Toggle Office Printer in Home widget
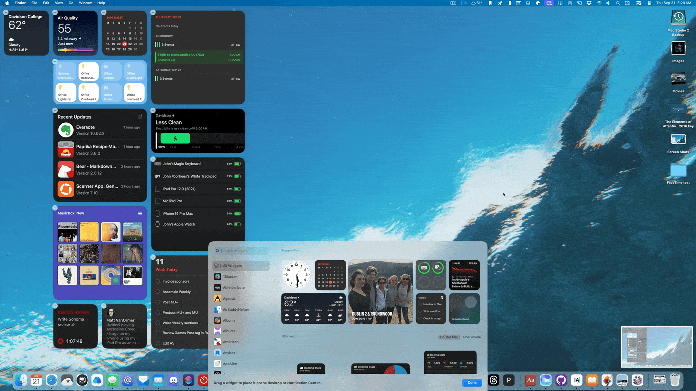 point(111,93)
